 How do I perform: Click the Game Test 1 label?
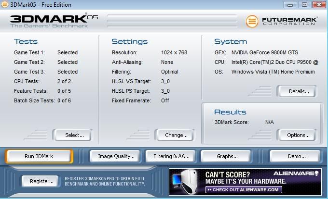(29, 52)
